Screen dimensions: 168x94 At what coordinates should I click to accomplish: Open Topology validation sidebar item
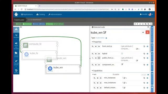pos(16,63)
